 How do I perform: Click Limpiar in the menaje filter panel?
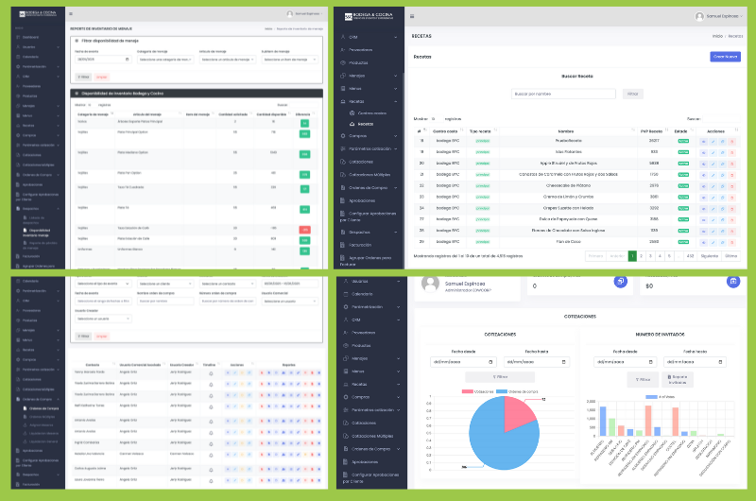[x=101, y=76]
